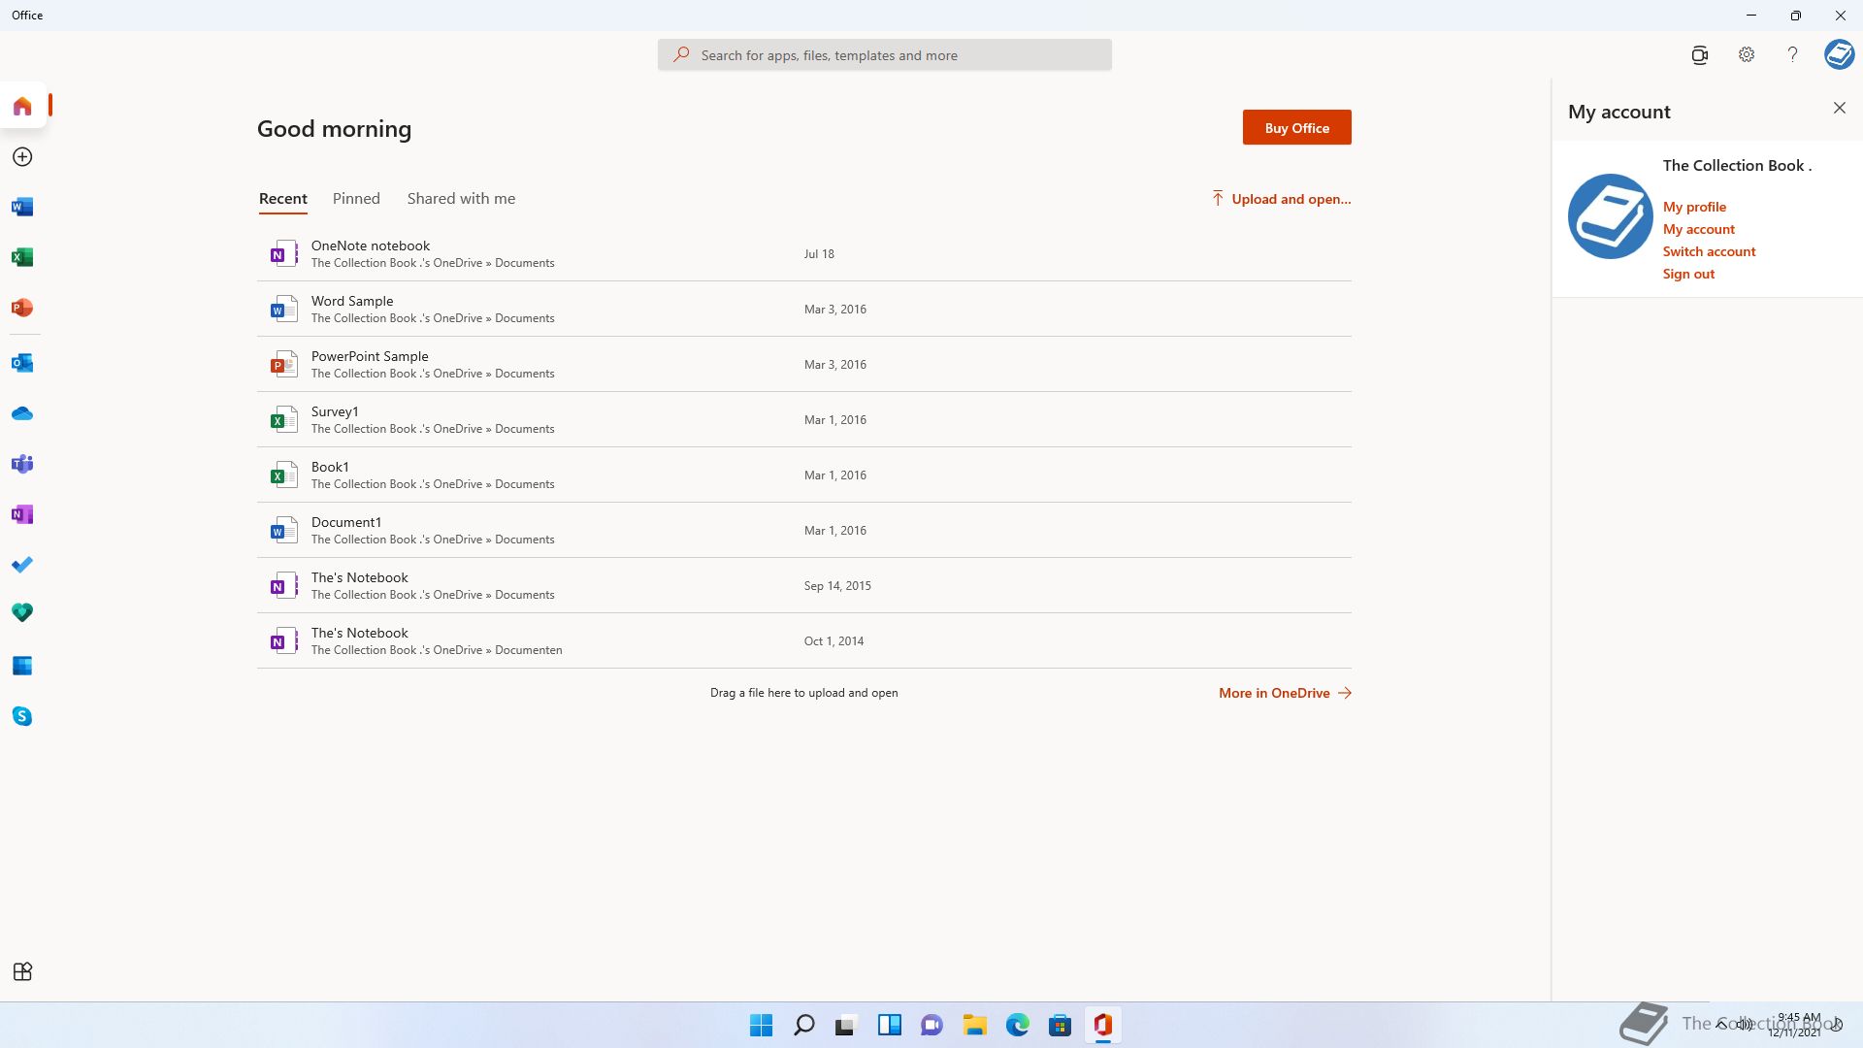Click the search box
The width and height of the screenshot is (1863, 1048).
884,55
